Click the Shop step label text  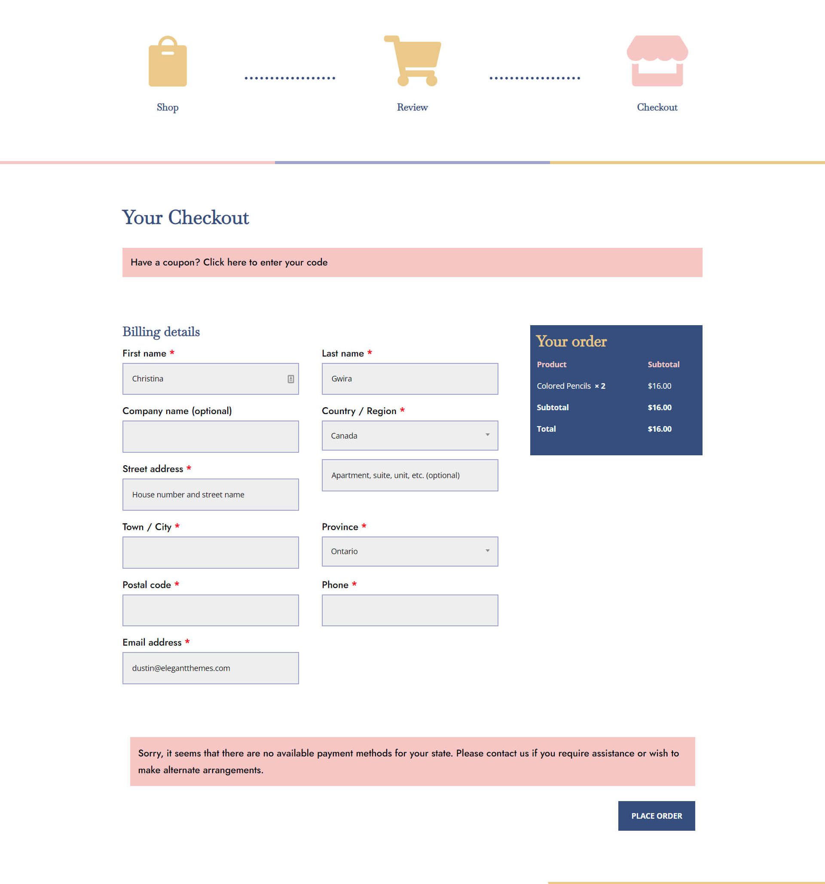168,107
